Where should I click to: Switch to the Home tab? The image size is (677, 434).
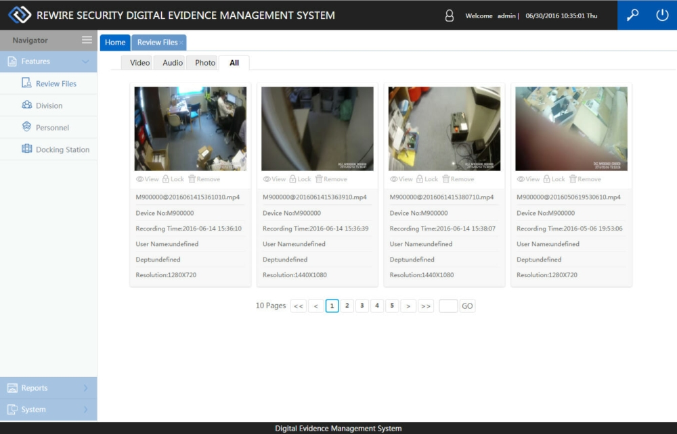[115, 42]
